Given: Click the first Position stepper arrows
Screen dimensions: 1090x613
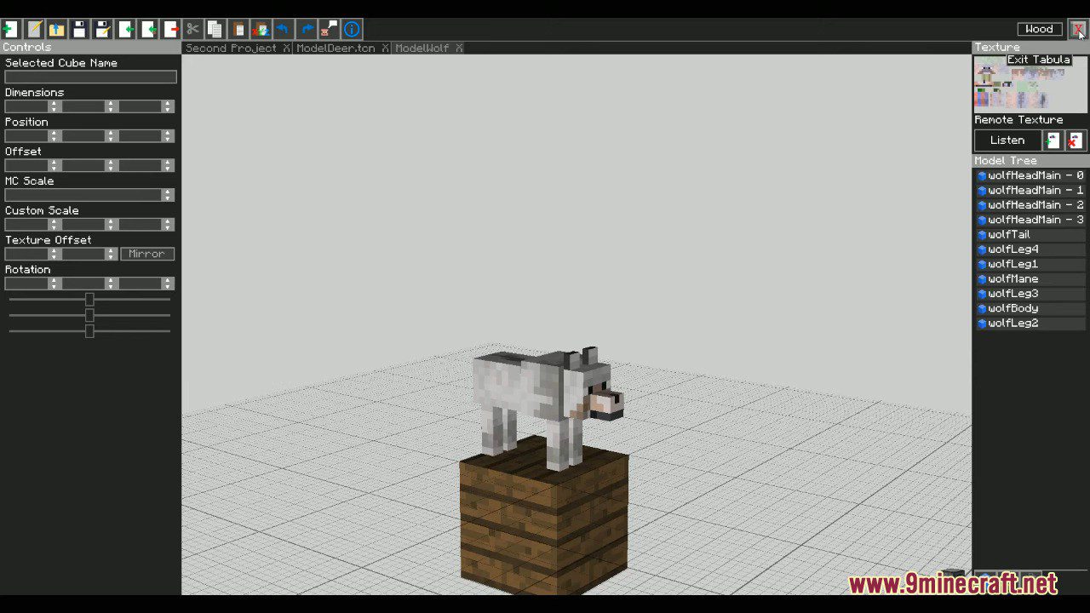Looking at the screenshot, I should 54,136.
